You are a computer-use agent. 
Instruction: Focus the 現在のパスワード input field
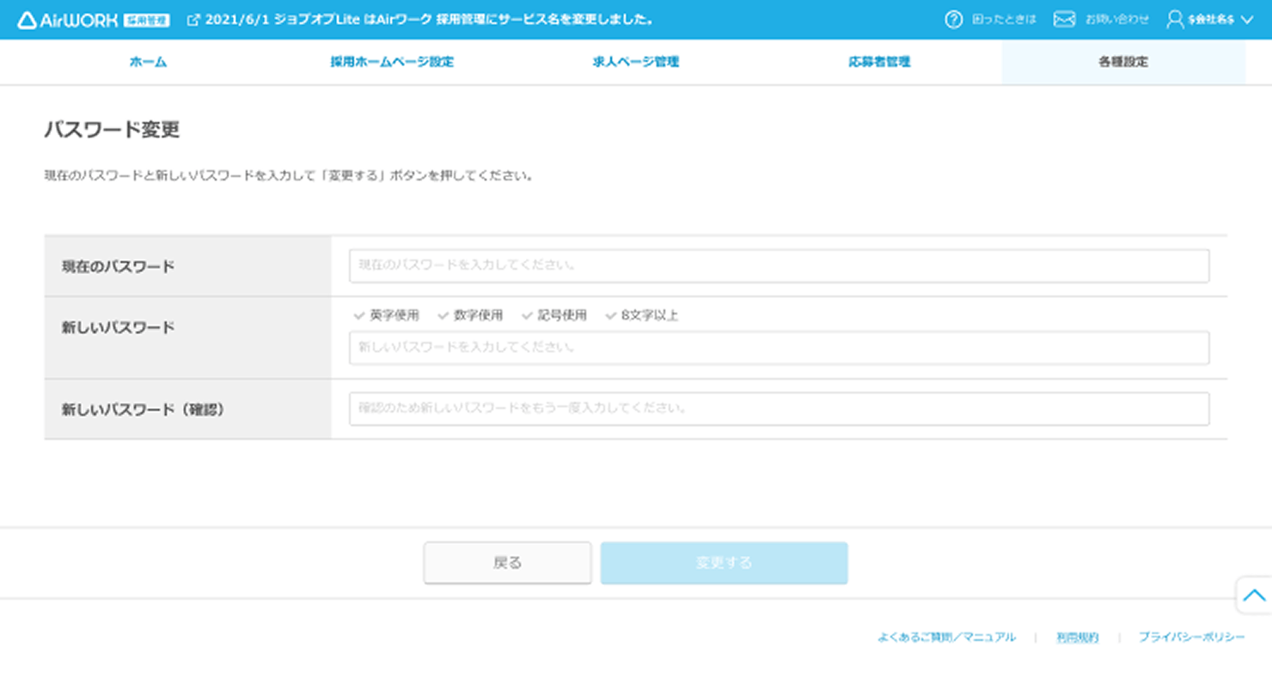[x=779, y=265]
